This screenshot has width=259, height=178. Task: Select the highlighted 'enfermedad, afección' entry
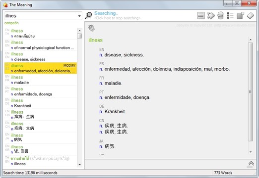[41, 68]
